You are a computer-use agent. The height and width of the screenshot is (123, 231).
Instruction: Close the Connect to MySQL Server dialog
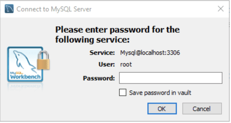(221, 9)
